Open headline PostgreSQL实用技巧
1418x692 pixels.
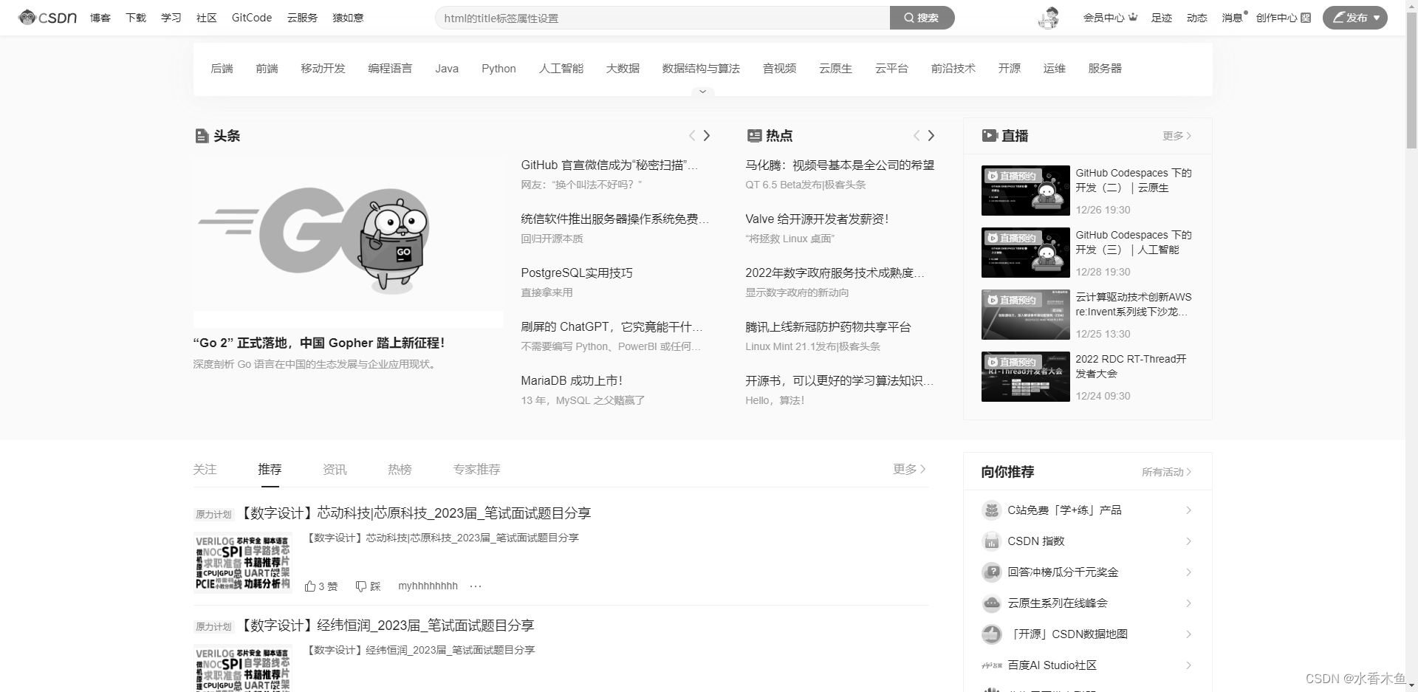577,273
